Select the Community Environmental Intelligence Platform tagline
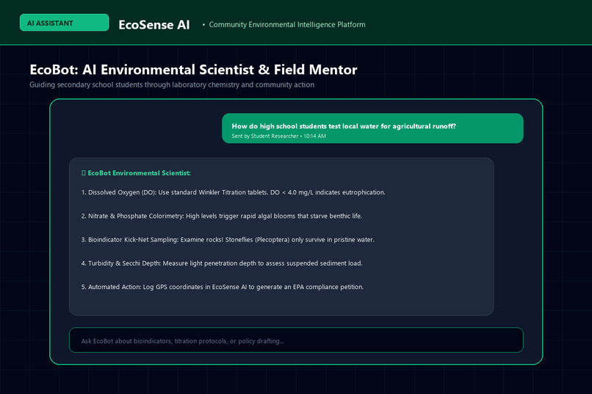Viewport: 592px width, 394px height. 287,24
